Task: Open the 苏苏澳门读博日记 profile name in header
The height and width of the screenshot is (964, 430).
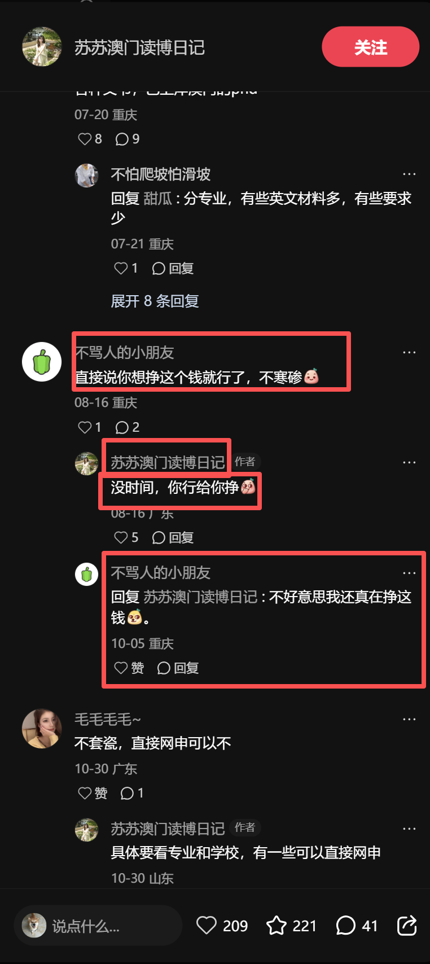Action: 139,47
